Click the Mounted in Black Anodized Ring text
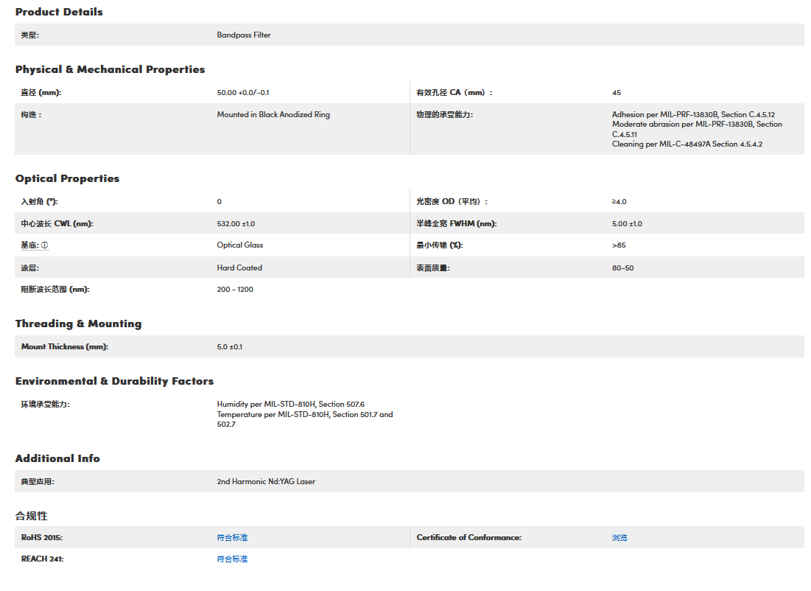Image resolution: width=811 pixels, height=591 pixels. (x=273, y=115)
